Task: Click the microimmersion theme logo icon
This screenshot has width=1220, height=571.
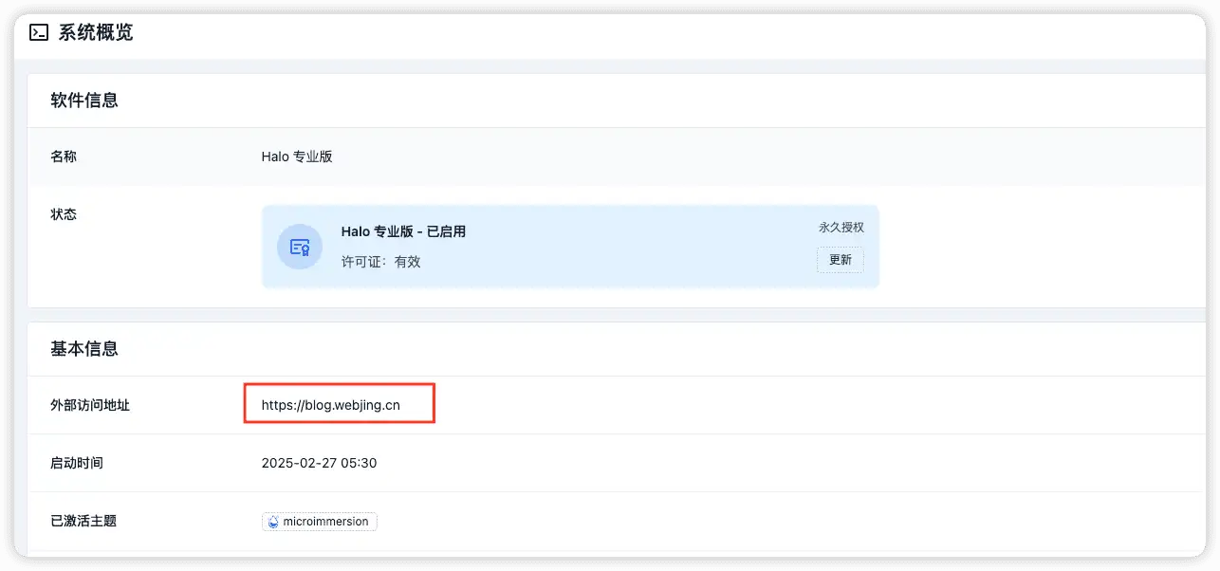Action: tap(274, 522)
